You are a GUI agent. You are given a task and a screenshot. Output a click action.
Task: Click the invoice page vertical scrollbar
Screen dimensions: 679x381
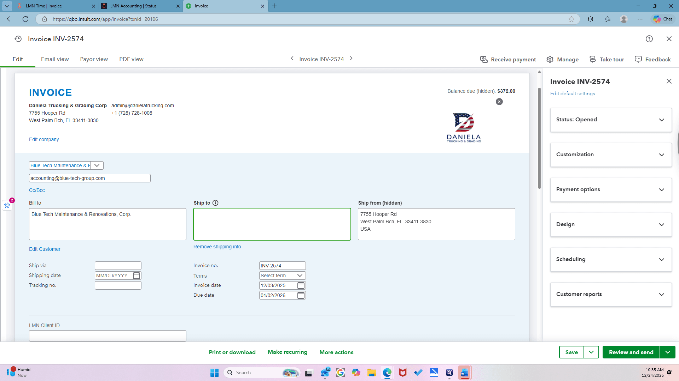(539, 138)
